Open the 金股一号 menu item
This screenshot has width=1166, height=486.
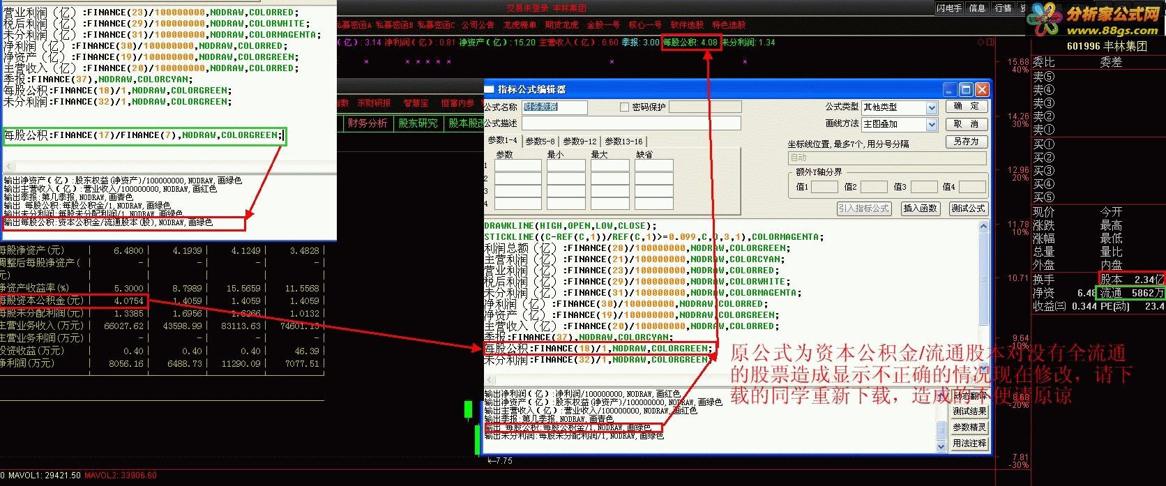[603, 25]
